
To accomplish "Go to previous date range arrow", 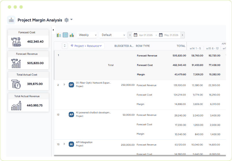I will pos(130,35).
